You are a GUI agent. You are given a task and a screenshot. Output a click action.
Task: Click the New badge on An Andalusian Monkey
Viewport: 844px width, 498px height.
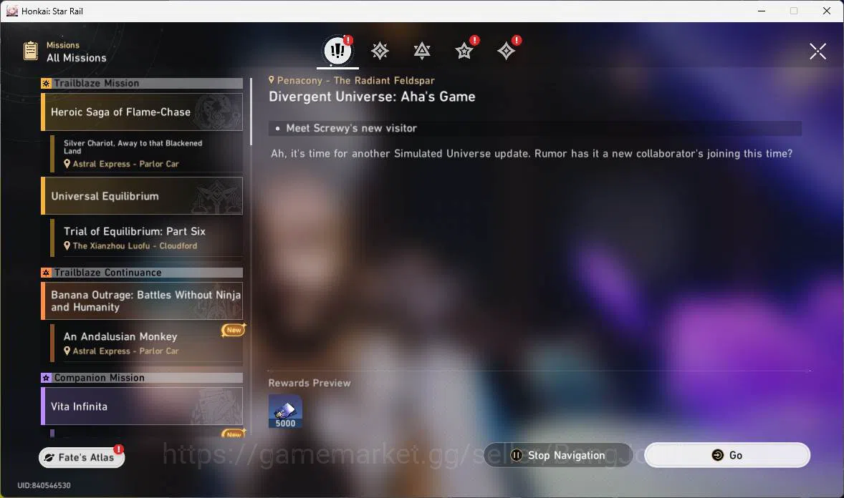(x=234, y=330)
